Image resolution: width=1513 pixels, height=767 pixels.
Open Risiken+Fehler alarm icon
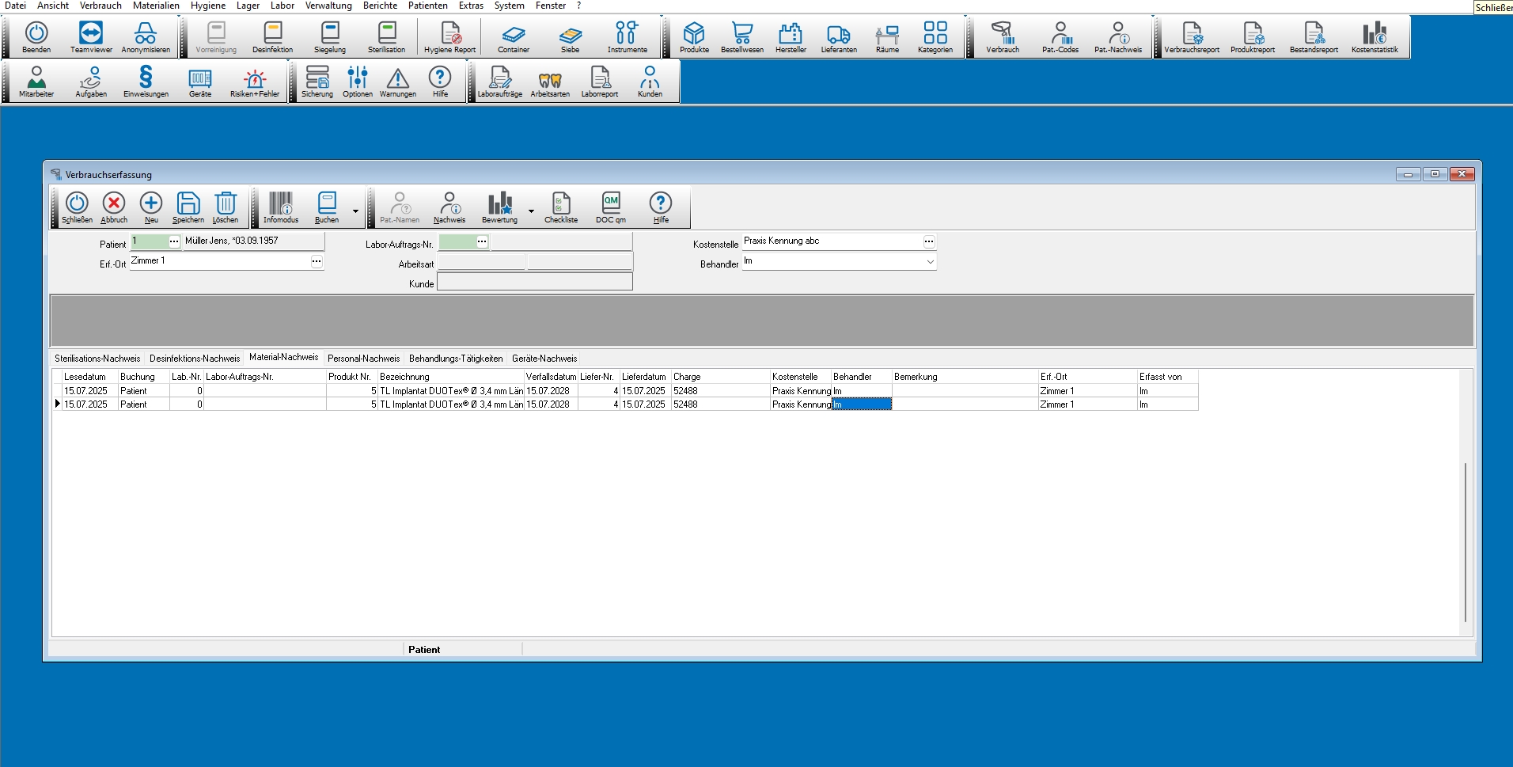pyautogui.click(x=254, y=81)
